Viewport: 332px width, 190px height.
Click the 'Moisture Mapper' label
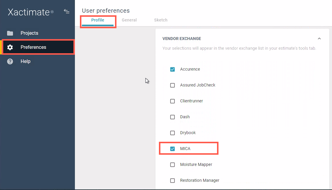196,164
